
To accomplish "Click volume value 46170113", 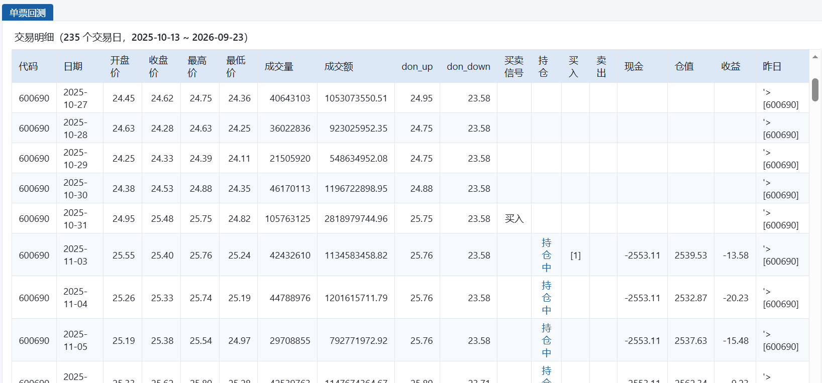I will click(x=290, y=189).
